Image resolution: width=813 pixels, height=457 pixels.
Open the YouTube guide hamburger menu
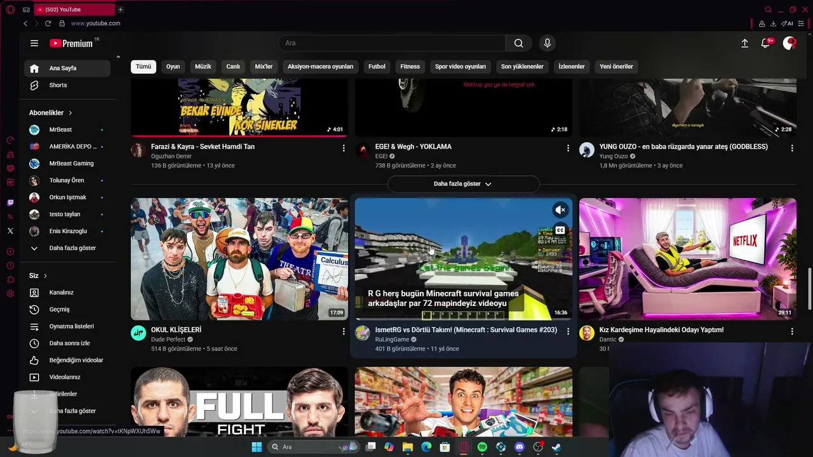click(34, 43)
